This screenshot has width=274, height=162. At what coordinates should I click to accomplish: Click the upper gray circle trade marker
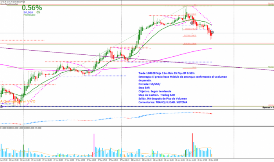click(192, 23)
